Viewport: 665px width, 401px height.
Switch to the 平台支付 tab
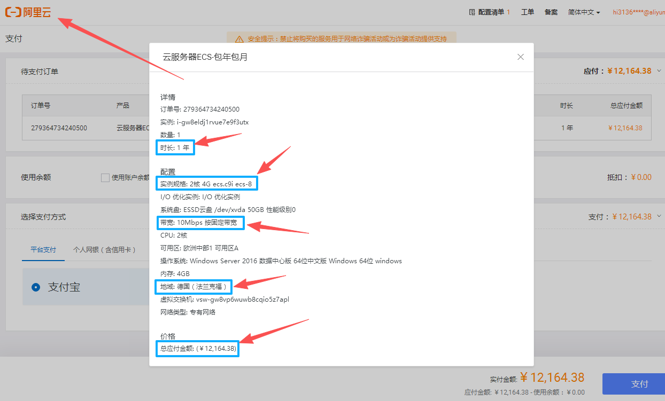point(43,249)
